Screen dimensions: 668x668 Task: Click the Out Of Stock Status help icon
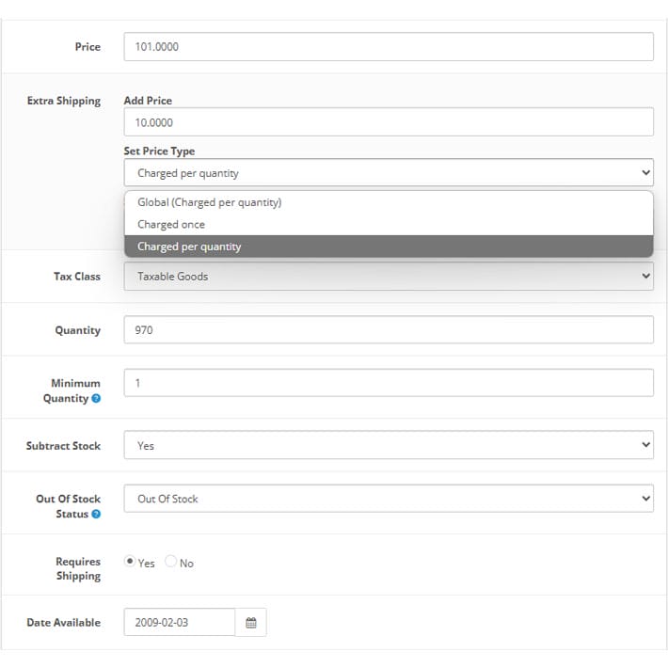96,514
